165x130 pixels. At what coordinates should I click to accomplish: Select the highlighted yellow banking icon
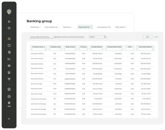[9, 39]
